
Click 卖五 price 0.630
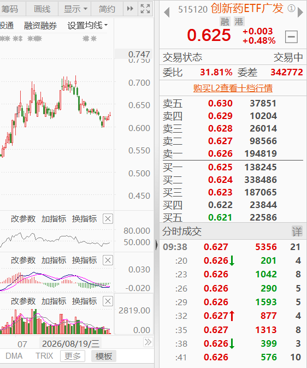pos(220,103)
